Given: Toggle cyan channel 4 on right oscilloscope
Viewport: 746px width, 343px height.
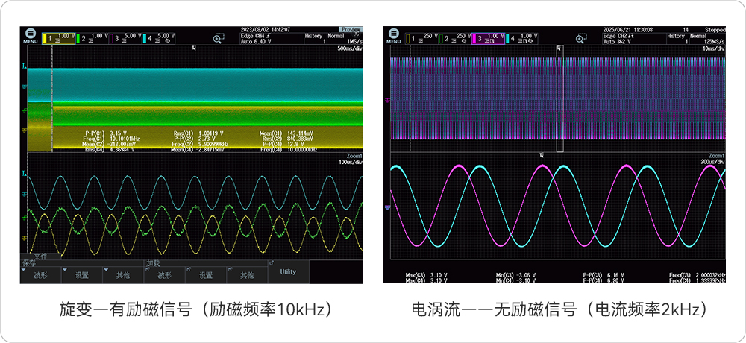Looking at the screenshot, I should [x=524, y=37].
